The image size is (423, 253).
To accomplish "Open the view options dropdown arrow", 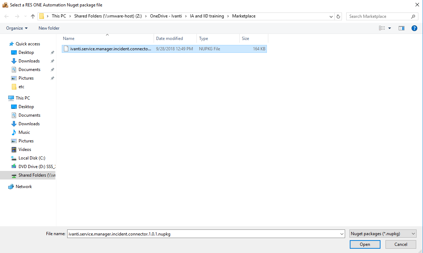I will coord(389,28).
